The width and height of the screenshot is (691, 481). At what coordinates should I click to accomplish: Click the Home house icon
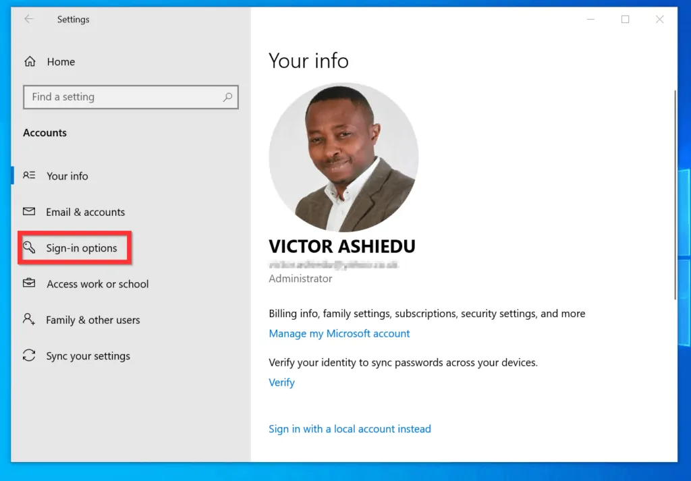coord(30,62)
